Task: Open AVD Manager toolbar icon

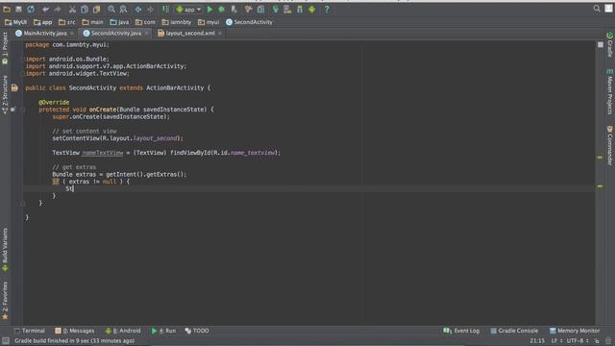Action: 287,9
